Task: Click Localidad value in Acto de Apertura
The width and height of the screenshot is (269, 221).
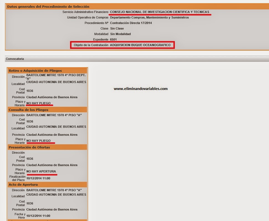Action: 56,195
